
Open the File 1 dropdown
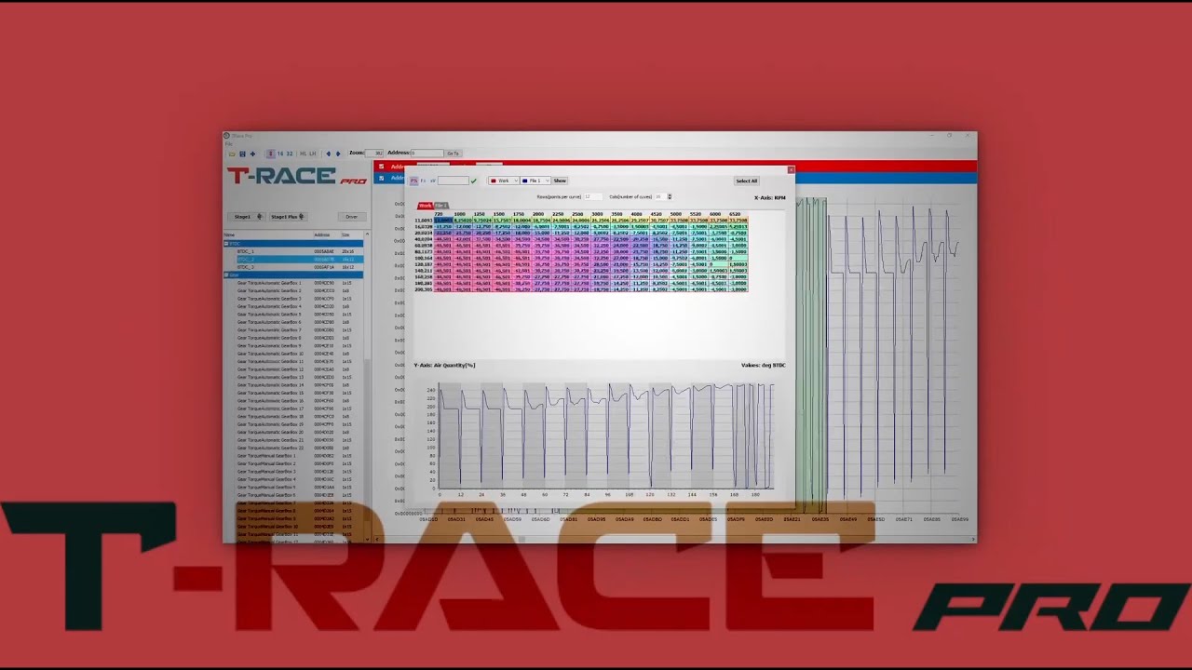[535, 181]
